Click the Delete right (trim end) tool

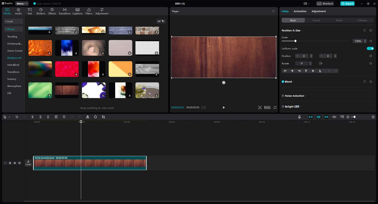click(x=48, y=117)
